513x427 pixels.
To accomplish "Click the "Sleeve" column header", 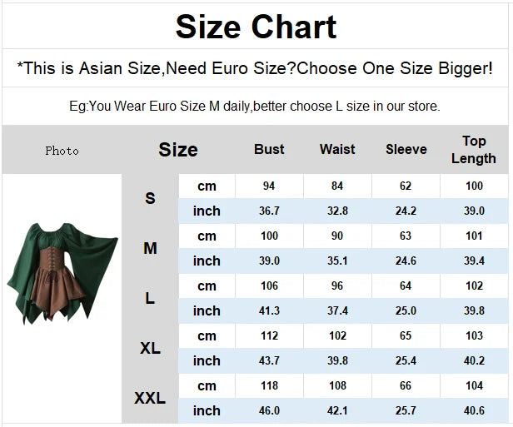I will (x=406, y=150).
